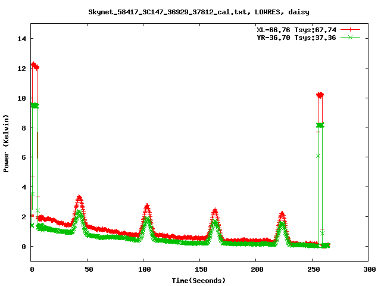381x286 pixels.
Task: Click the red peak near 43 seconds
Action: pos(79,198)
